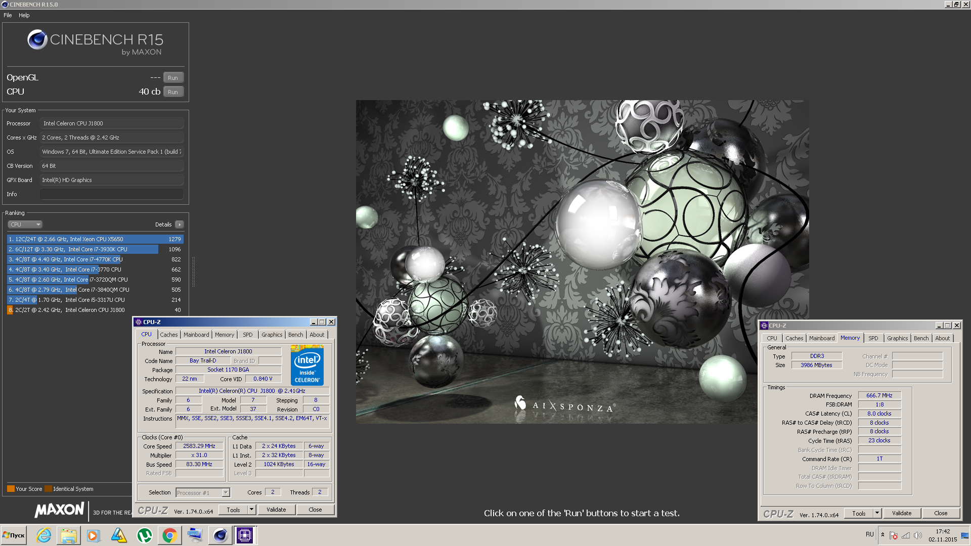Switch to Cinebench via taskbar icon
This screenshot has width=971, height=546.
[220, 535]
